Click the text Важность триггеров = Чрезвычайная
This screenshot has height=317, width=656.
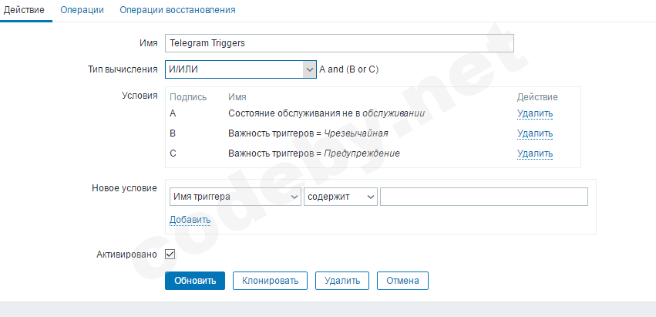pos(308,133)
